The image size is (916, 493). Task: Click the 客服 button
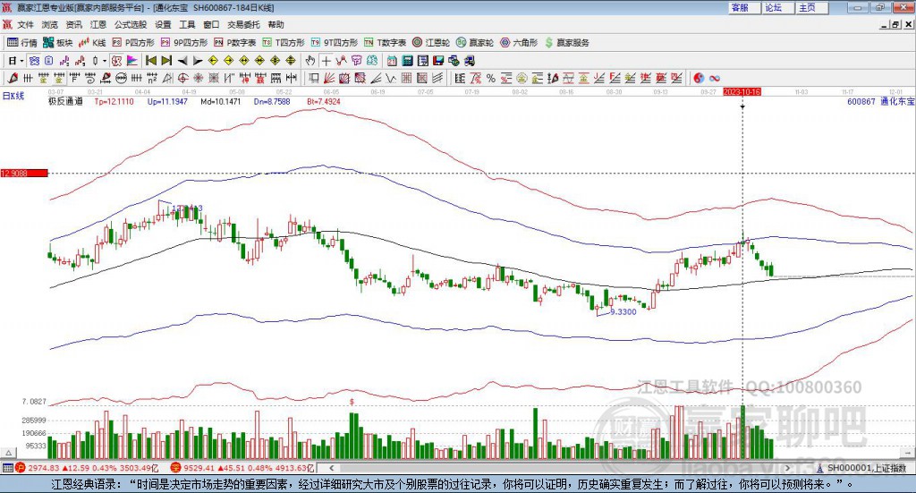pos(740,7)
